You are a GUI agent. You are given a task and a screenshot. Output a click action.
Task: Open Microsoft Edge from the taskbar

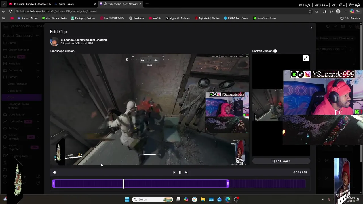[x=228, y=199]
